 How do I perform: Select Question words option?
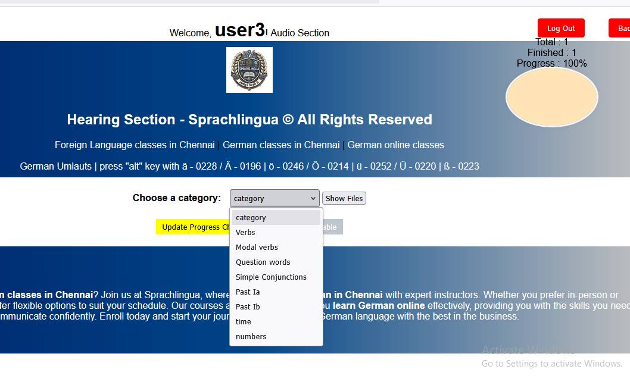tap(276, 262)
